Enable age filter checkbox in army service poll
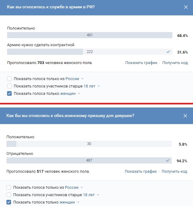 [10, 86]
